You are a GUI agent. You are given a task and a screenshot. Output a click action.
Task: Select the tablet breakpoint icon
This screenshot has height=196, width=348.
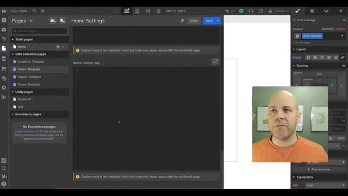138,11
